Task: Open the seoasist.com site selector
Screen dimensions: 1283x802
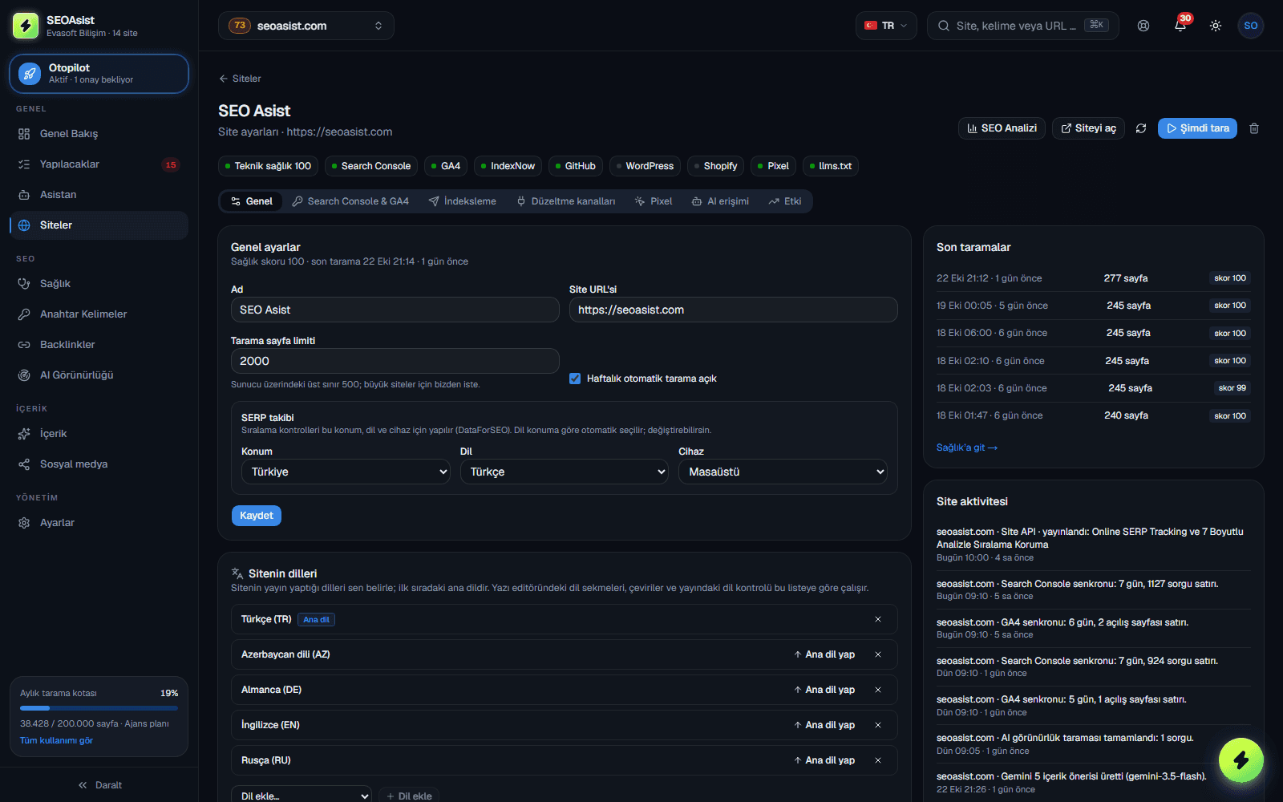Action: click(x=306, y=26)
